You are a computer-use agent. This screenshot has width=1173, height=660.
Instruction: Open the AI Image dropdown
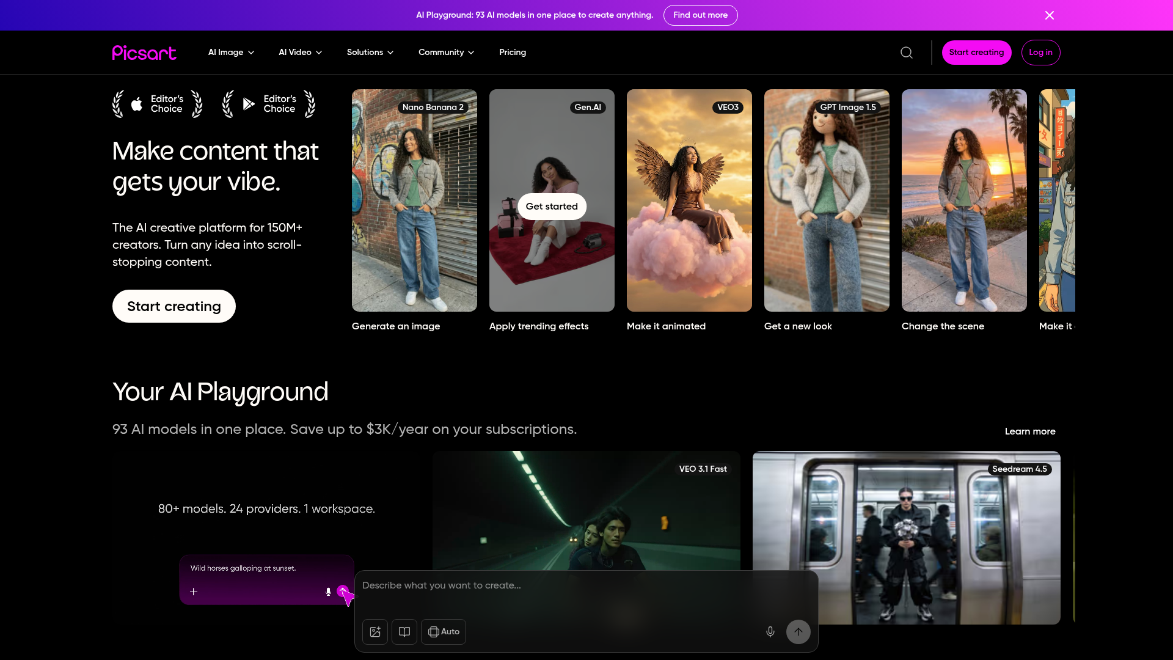click(230, 53)
